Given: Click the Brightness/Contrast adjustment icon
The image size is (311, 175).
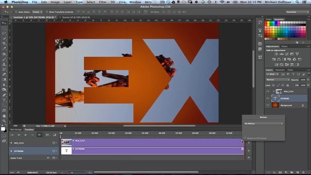Looking at the screenshot, I should click(276, 54).
